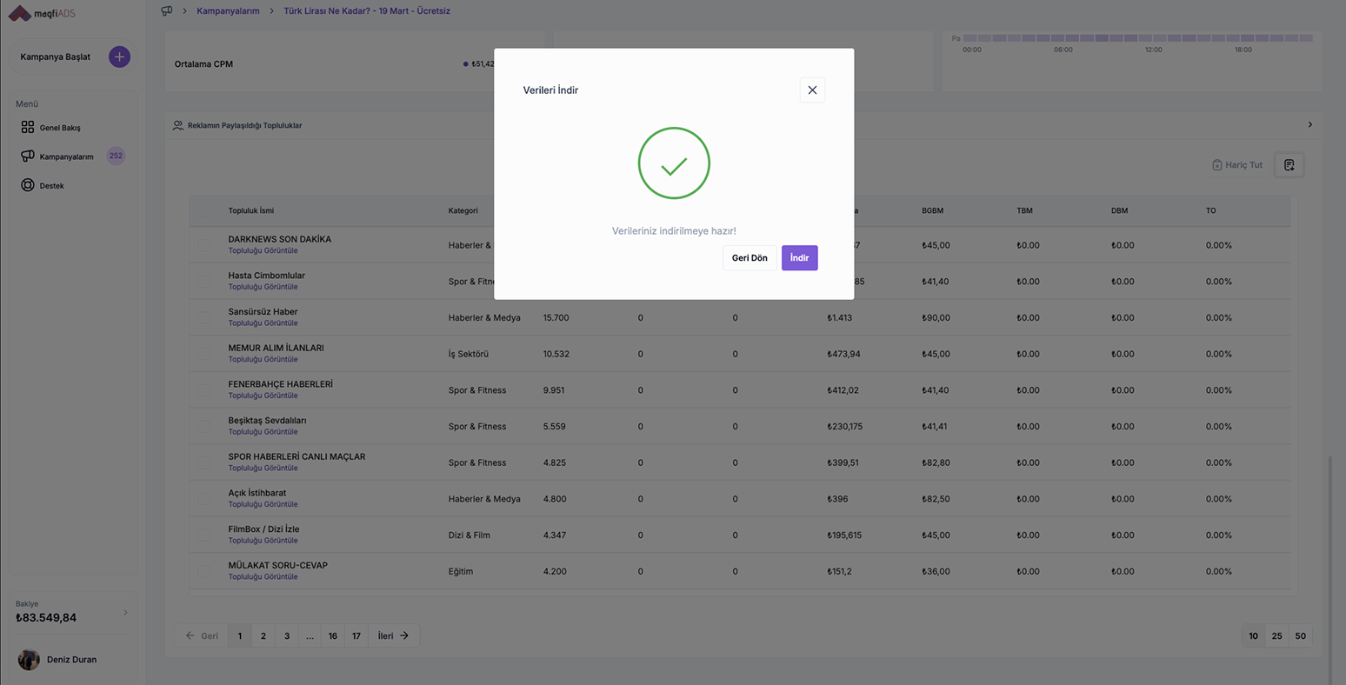
Task: Click the breadcrumb megaphone icon in the header
Action: (167, 11)
